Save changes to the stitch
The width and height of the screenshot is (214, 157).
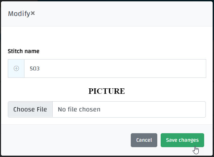[182, 140]
